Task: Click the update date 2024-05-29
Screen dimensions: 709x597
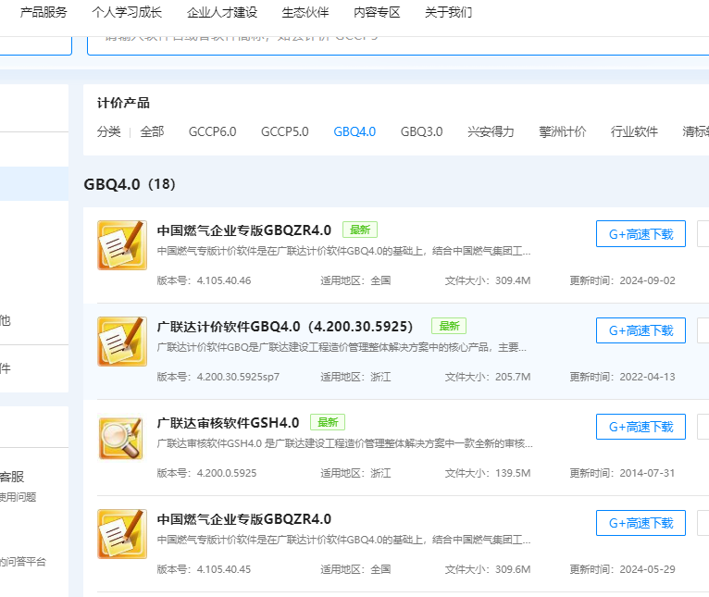Action: point(648,569)
